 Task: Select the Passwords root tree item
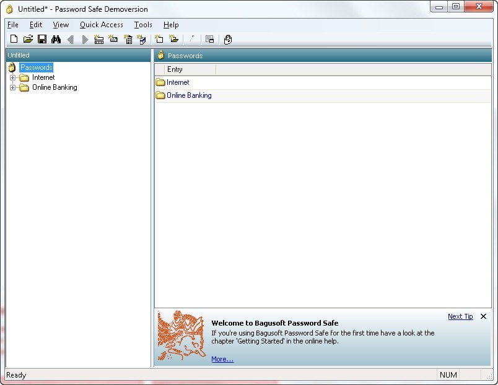pyautogui.click(x=36, y=67)
